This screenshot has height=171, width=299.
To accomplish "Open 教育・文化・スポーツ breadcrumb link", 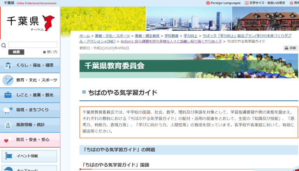I will (112, 36).
